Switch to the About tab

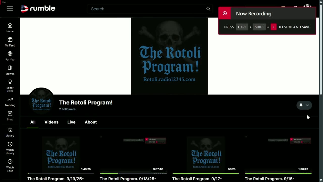coord(91,122)
